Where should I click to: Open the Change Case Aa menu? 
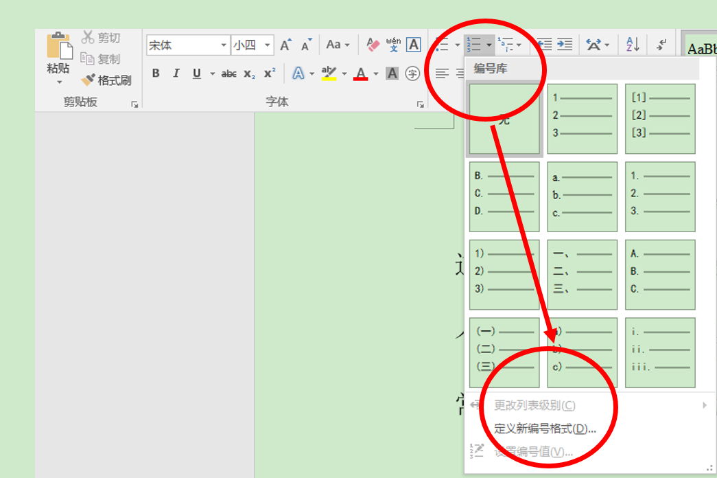(x=338, y=45)
